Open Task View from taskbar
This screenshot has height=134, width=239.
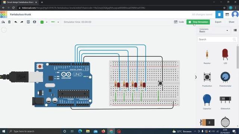pos(72,131)
